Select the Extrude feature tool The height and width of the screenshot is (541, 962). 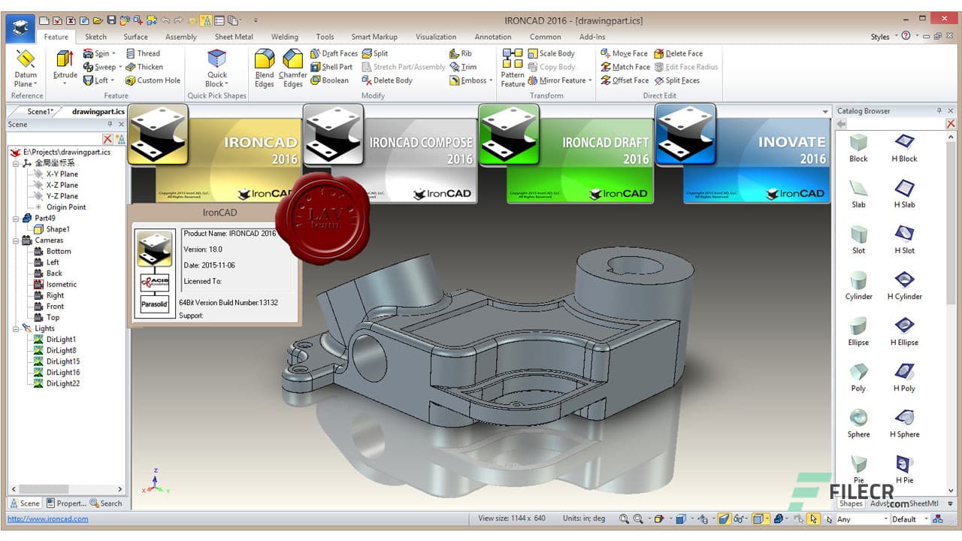pos(65,66)
